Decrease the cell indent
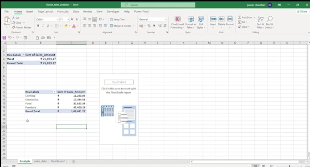Image resolution: width=310 pixels, height=167 pixels. (x=100, y=26)
